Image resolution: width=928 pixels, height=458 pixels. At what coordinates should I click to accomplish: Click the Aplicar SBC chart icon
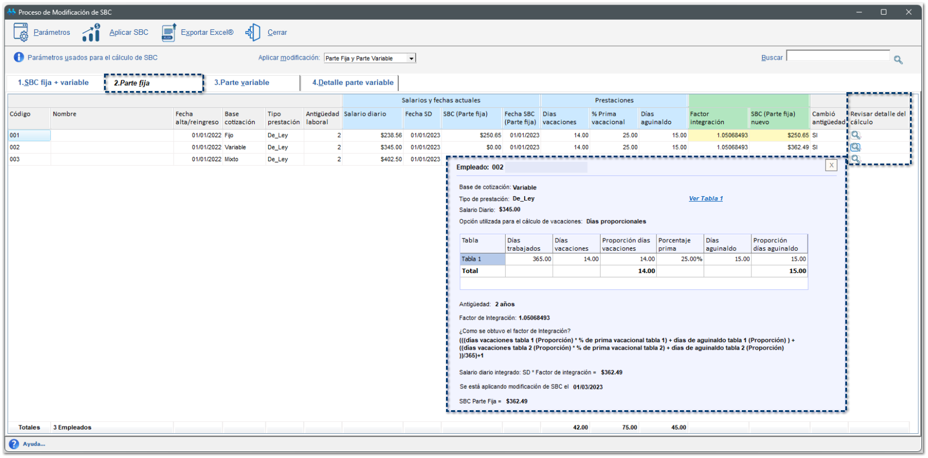coord(91,33)
